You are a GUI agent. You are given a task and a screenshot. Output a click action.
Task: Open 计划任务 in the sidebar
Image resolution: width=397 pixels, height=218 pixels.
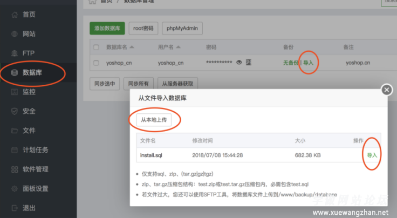coord(36,150)
